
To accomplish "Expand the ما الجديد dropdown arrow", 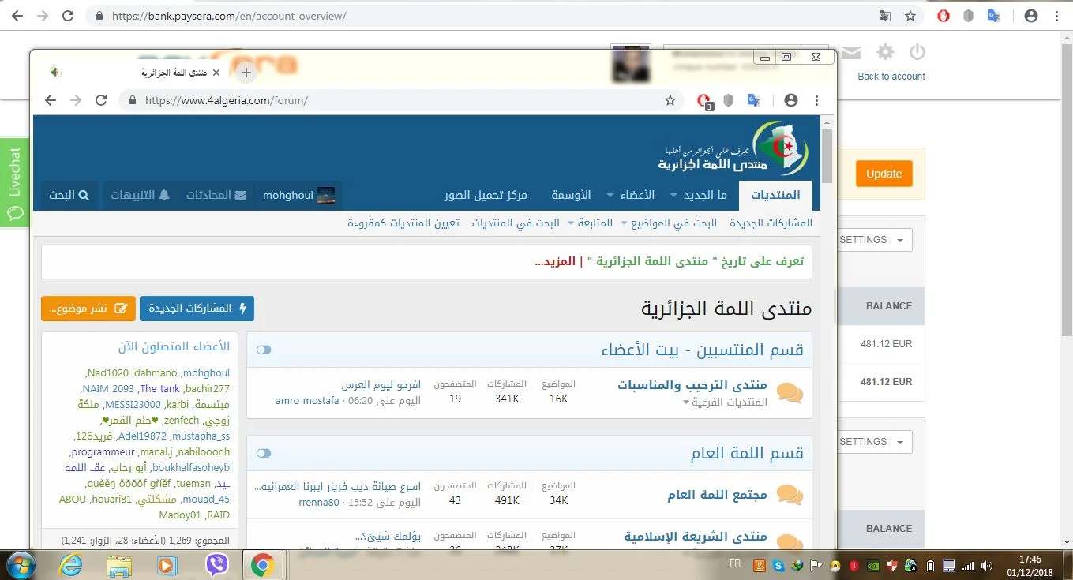I will pos(673,196).
